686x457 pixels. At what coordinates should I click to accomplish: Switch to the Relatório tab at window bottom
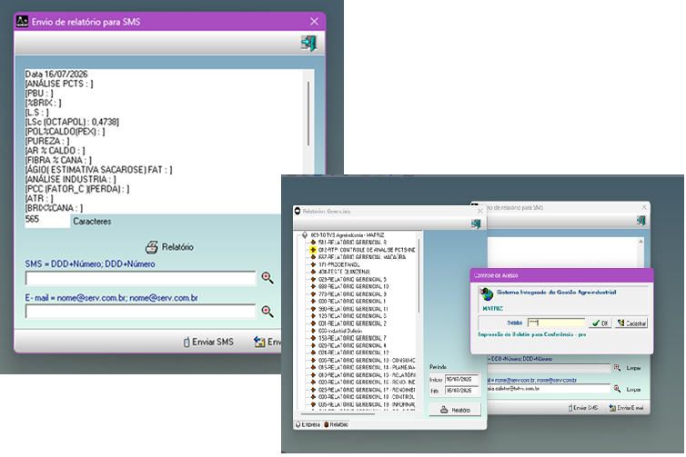[336, 424]
